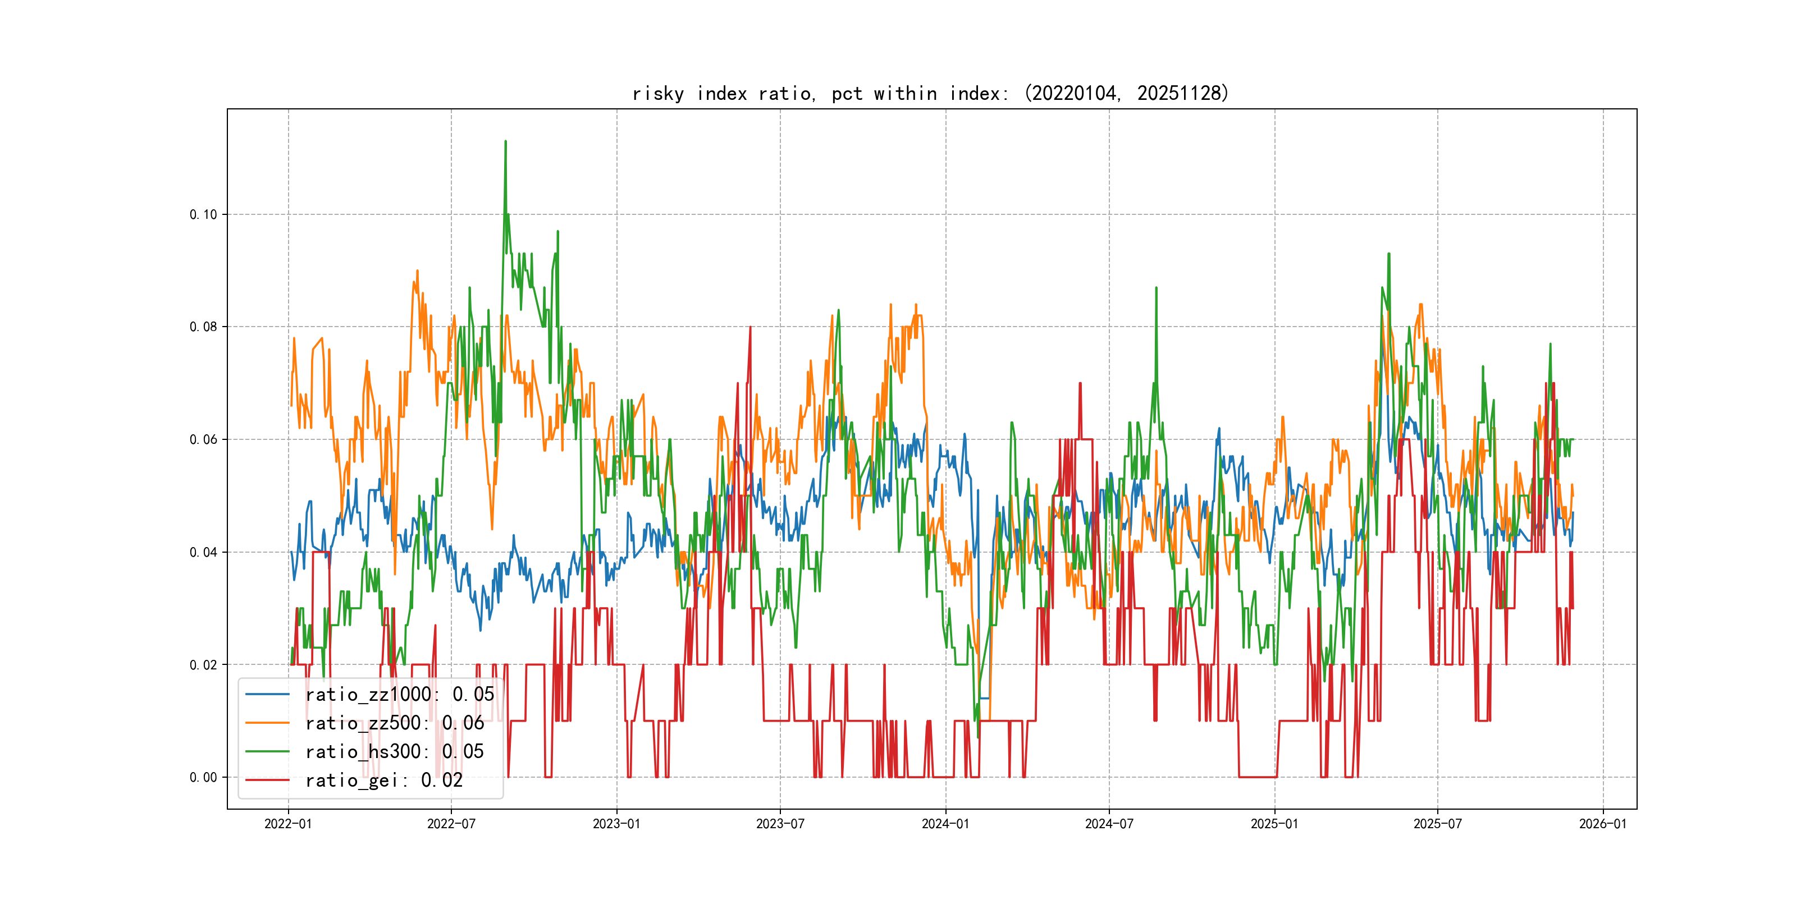1819x909 pixels.
Task: Select the ratio_hs300: 0.05 legend label
Action: click(x=394, y=752)
